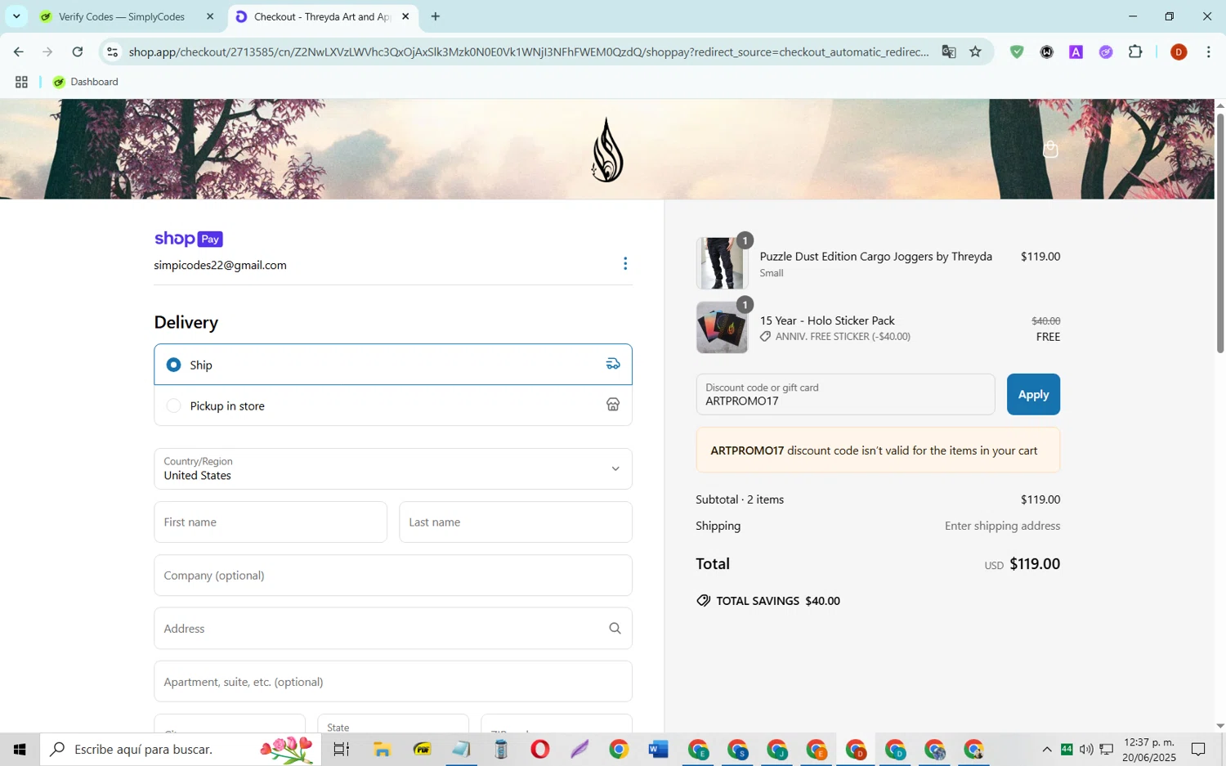
Task: Open File Explorer from taskbar
Action: tap(382, 749)
